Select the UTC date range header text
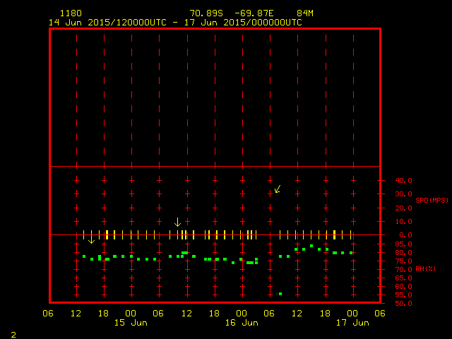 click(175, 22)
